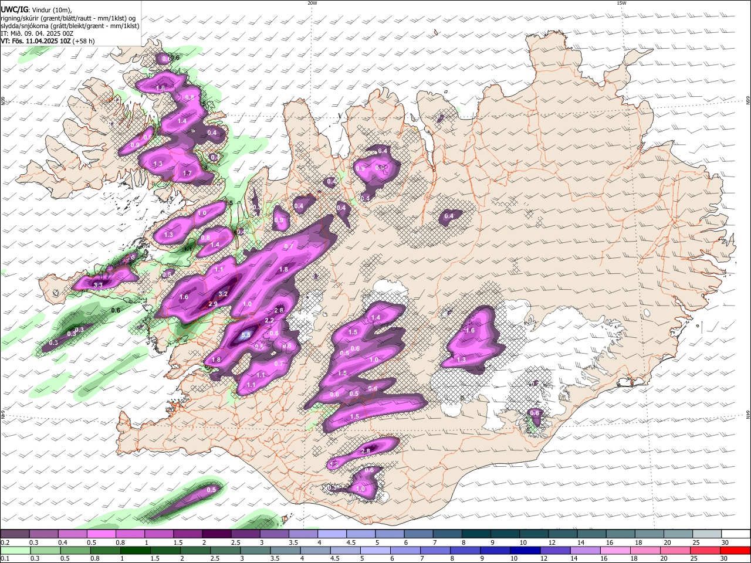
Task: Select snow-scale swatch between 2 and 2.5
Action: pyautogui.click(x=216, y=534)
